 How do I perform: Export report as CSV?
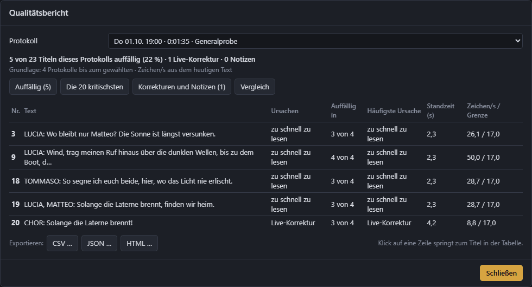(62, 243)
